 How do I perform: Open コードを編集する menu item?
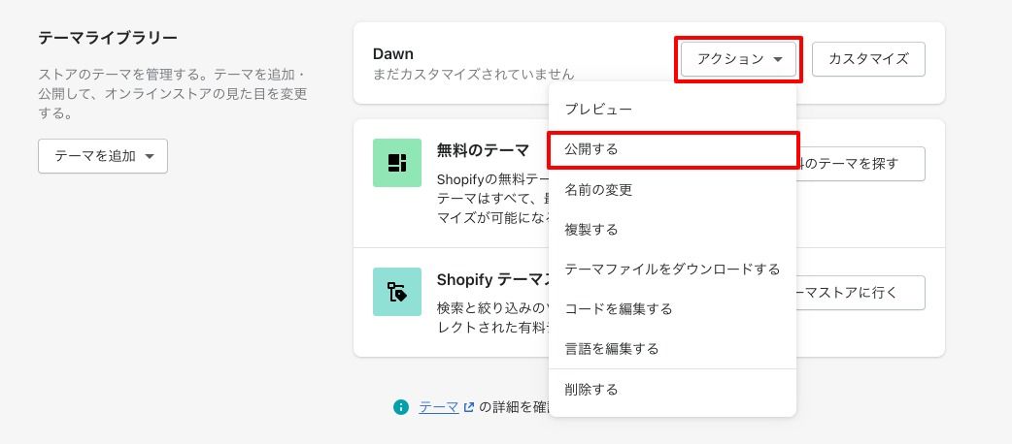pos(619,308)
